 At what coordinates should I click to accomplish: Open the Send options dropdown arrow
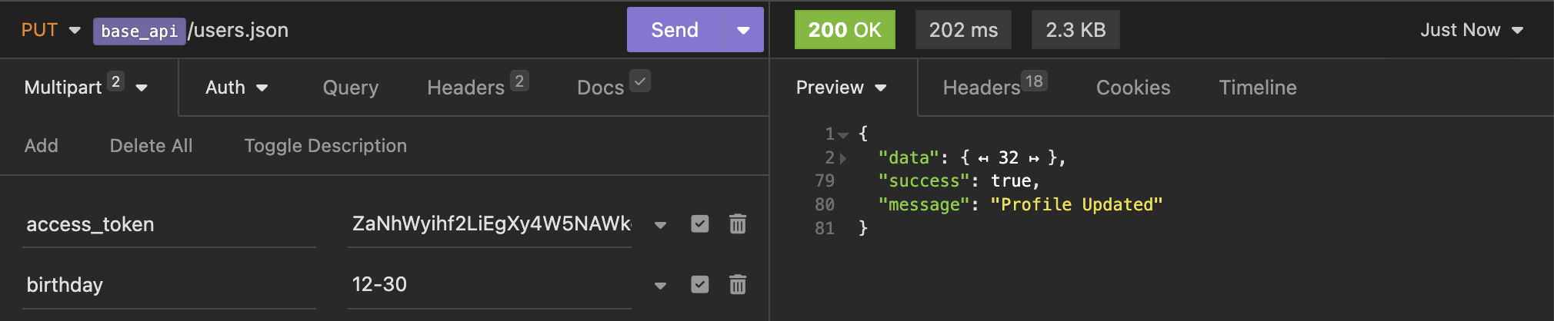(743, 30)
